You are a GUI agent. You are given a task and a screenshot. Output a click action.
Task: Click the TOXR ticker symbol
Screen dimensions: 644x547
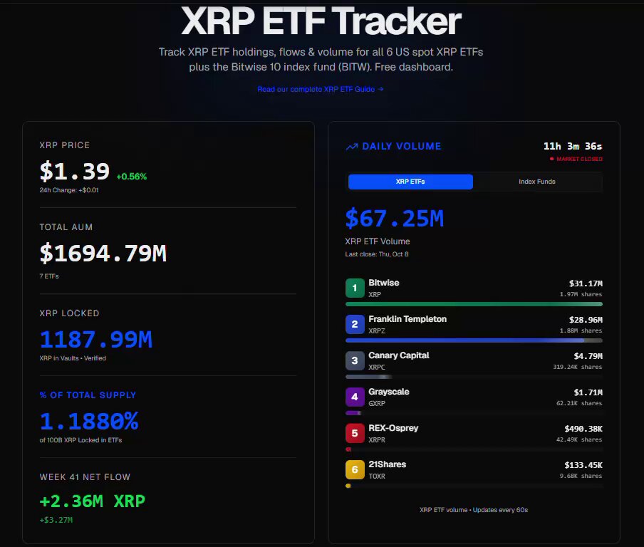pos(377,476)
